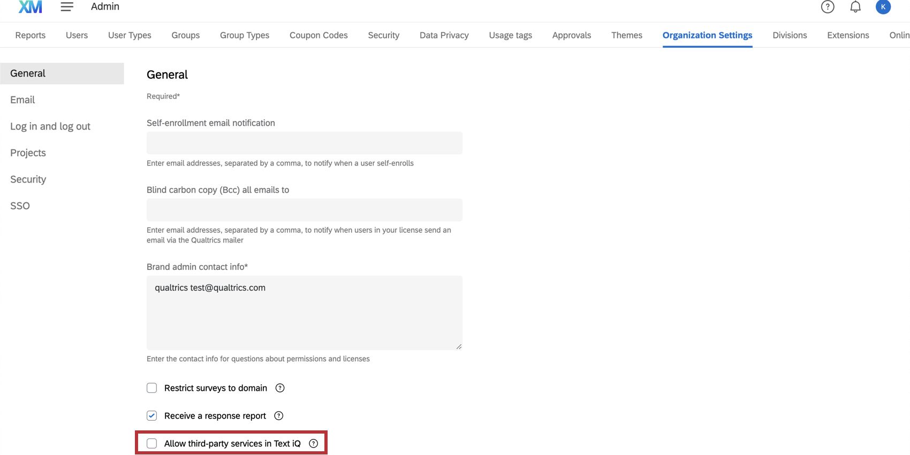
Task: Click the XM logo
Action: click(31, 6)
